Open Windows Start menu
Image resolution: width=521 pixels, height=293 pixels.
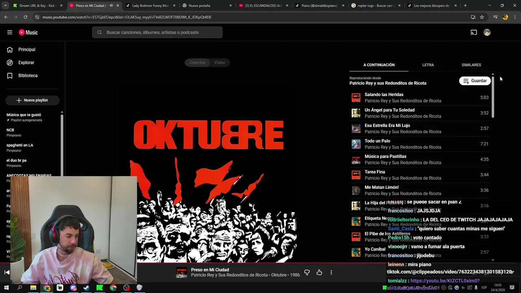(x=7, y=288)
